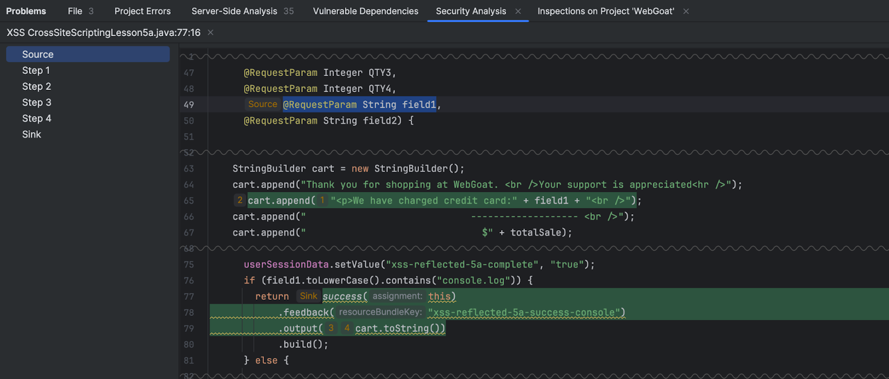Click step badge 2 before cart.append on line 65
This screenshot has width=889, height=379.
pos(240,200)
